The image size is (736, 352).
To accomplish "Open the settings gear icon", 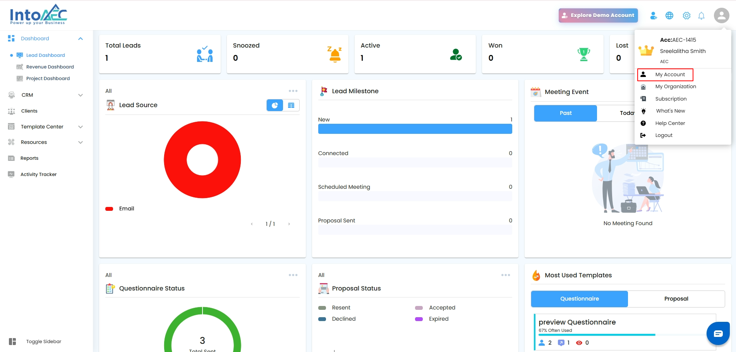I will pos(686,15).
